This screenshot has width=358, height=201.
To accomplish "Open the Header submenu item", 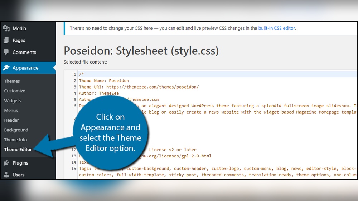I will click(x=11, y=120).
